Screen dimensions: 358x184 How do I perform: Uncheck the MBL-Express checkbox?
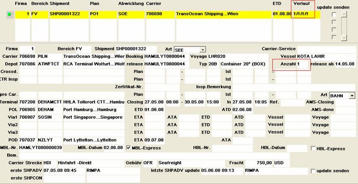[128, 148]
